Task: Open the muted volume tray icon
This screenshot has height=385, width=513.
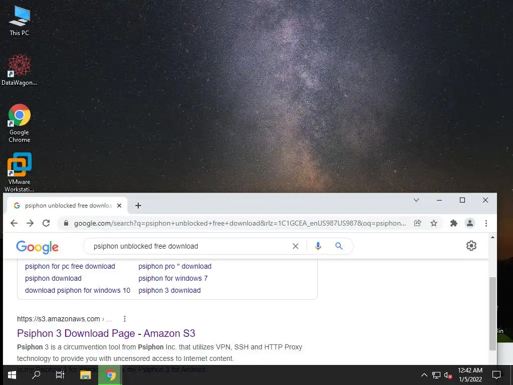Action: 448,375
